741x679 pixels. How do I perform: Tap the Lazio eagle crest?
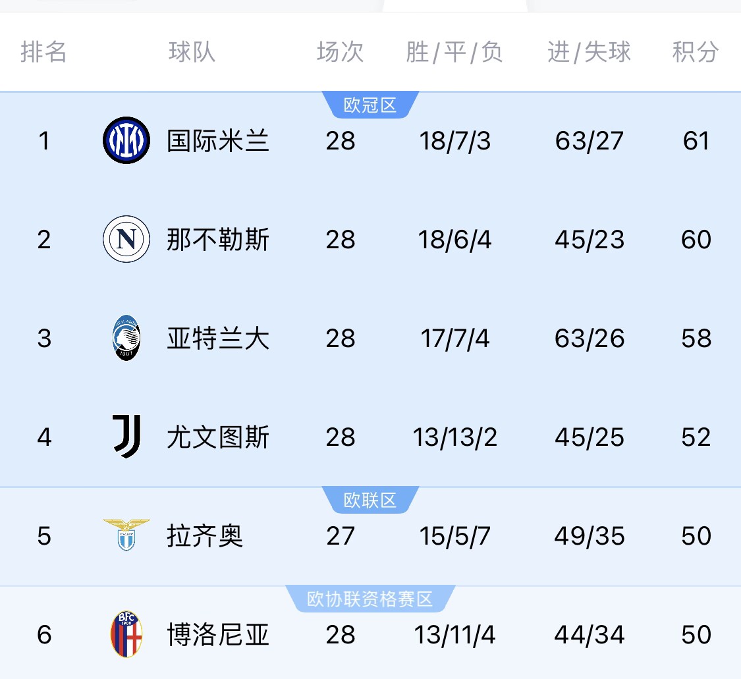pos(126,535)
